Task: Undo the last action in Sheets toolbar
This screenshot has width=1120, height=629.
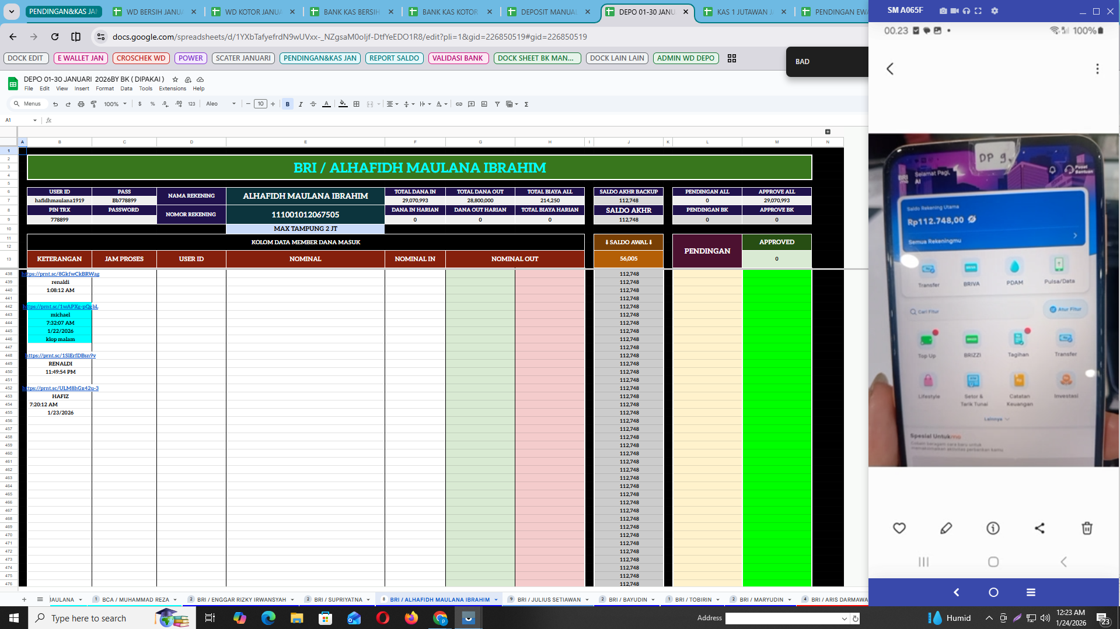Action: click(55, 104)
